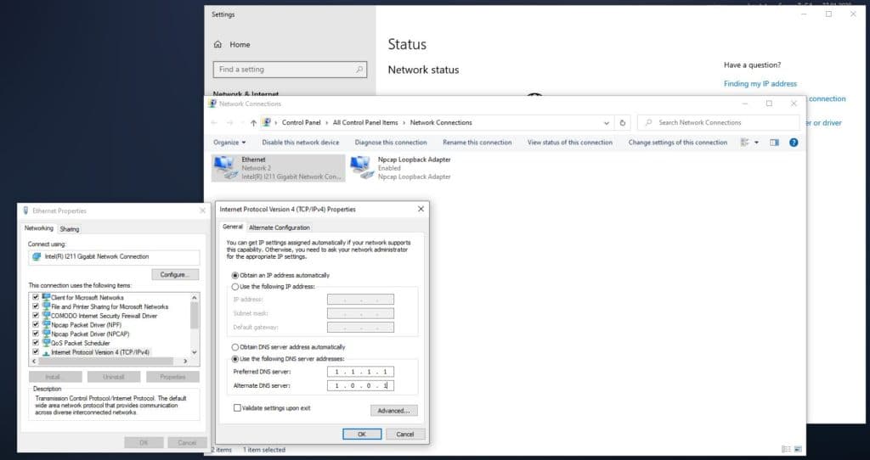This screenshot has width=870, height=460.
Task: Open the Organize dropdown menu
Action: [x=229, y=143]
